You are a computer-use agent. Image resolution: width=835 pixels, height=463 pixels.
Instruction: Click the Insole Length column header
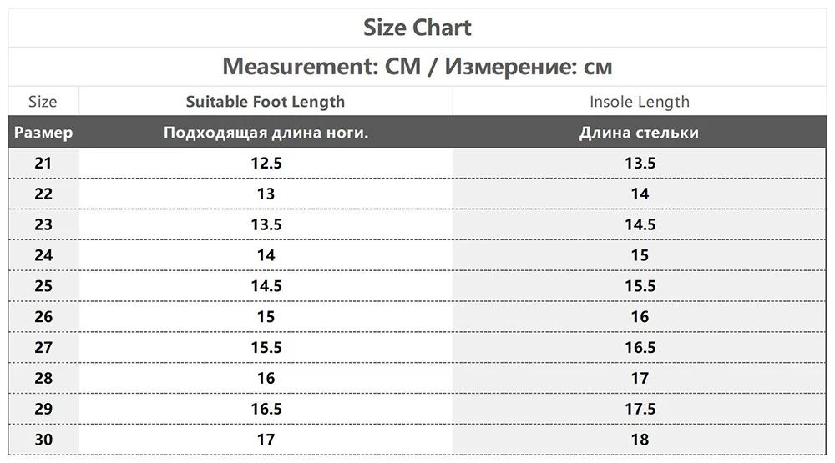coord(640,102)
